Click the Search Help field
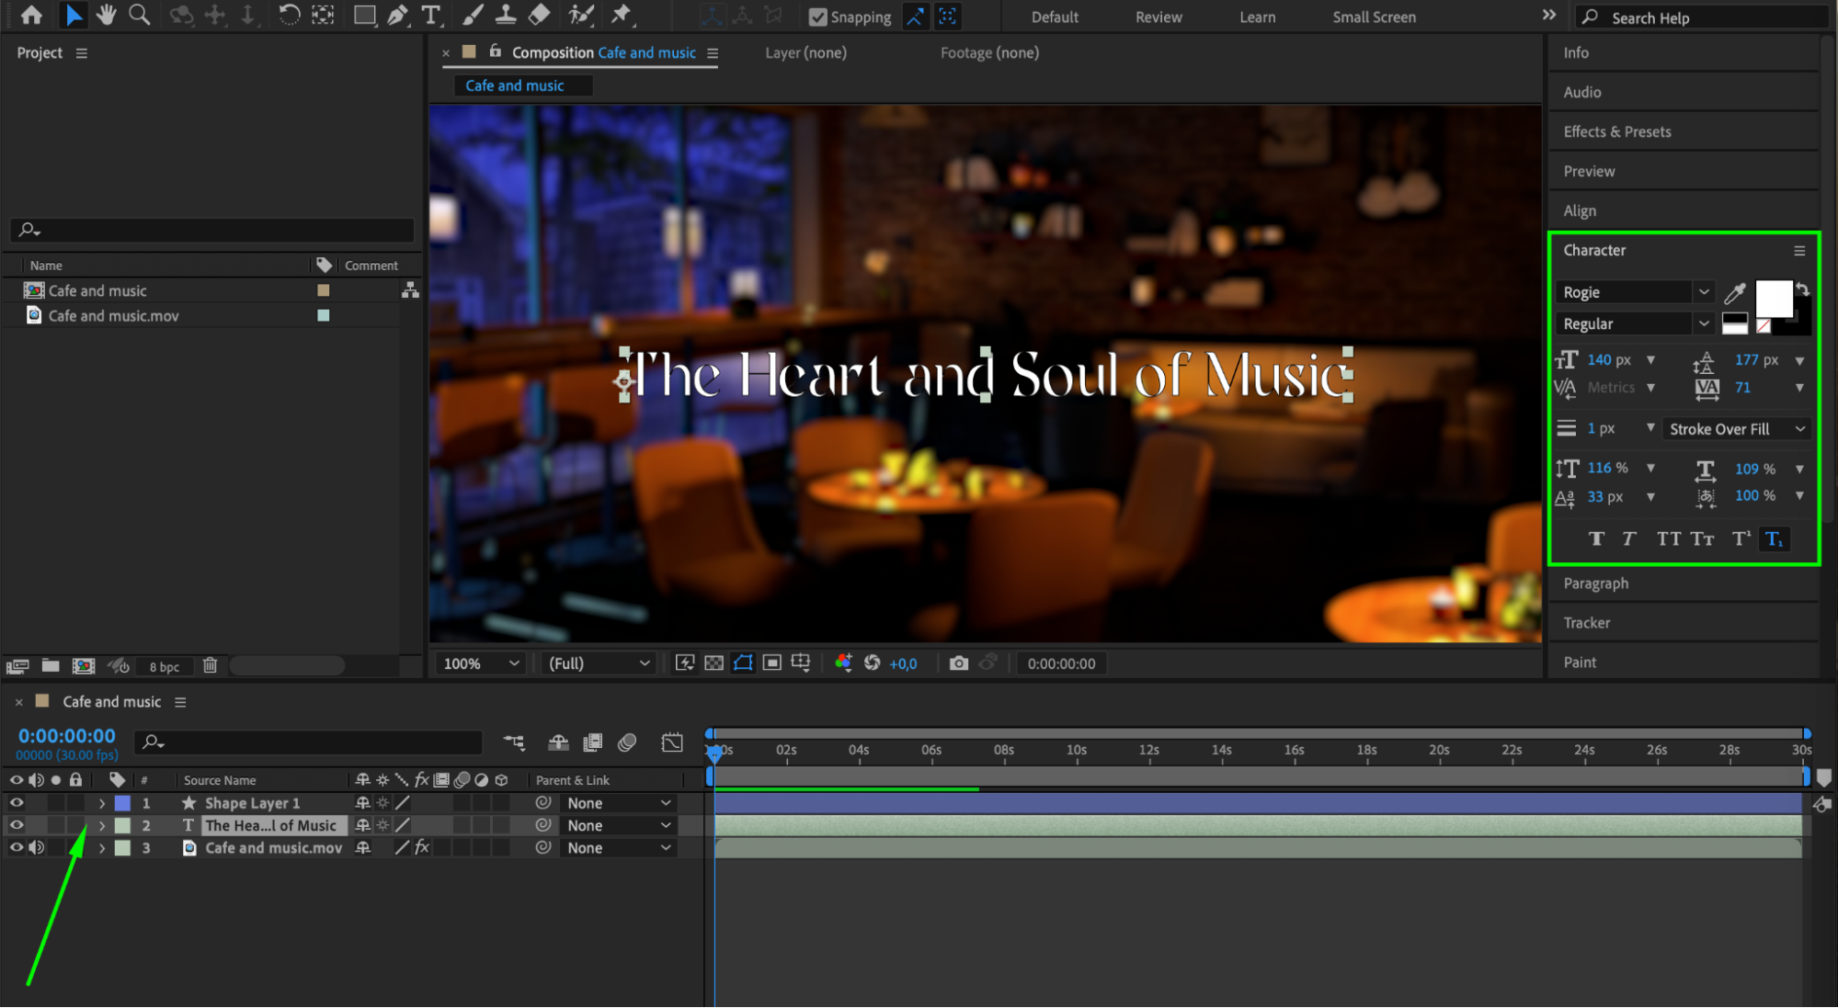This screenshot has height=1008, width=1838. pos(1701,17)
